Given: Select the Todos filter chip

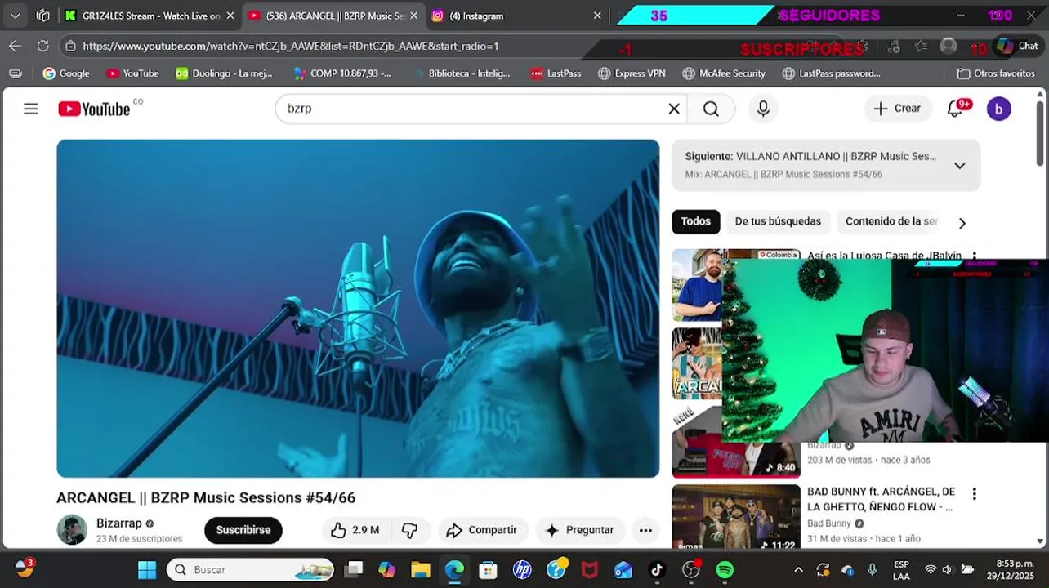Looking at the screenshot, I should pyautogui.click(x=696, y=221).
